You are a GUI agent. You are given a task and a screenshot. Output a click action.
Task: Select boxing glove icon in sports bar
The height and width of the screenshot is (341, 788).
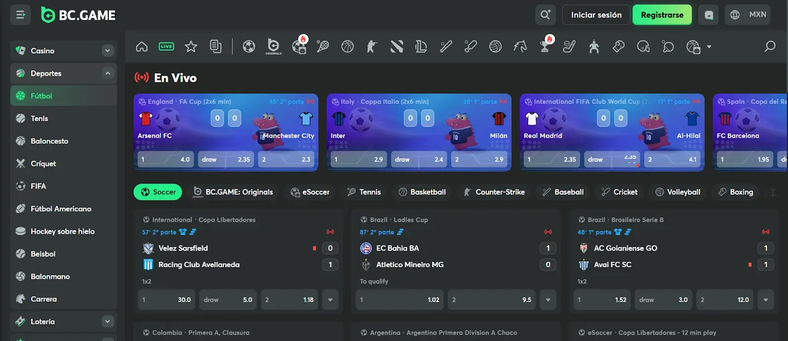click(x=619, y=47)
